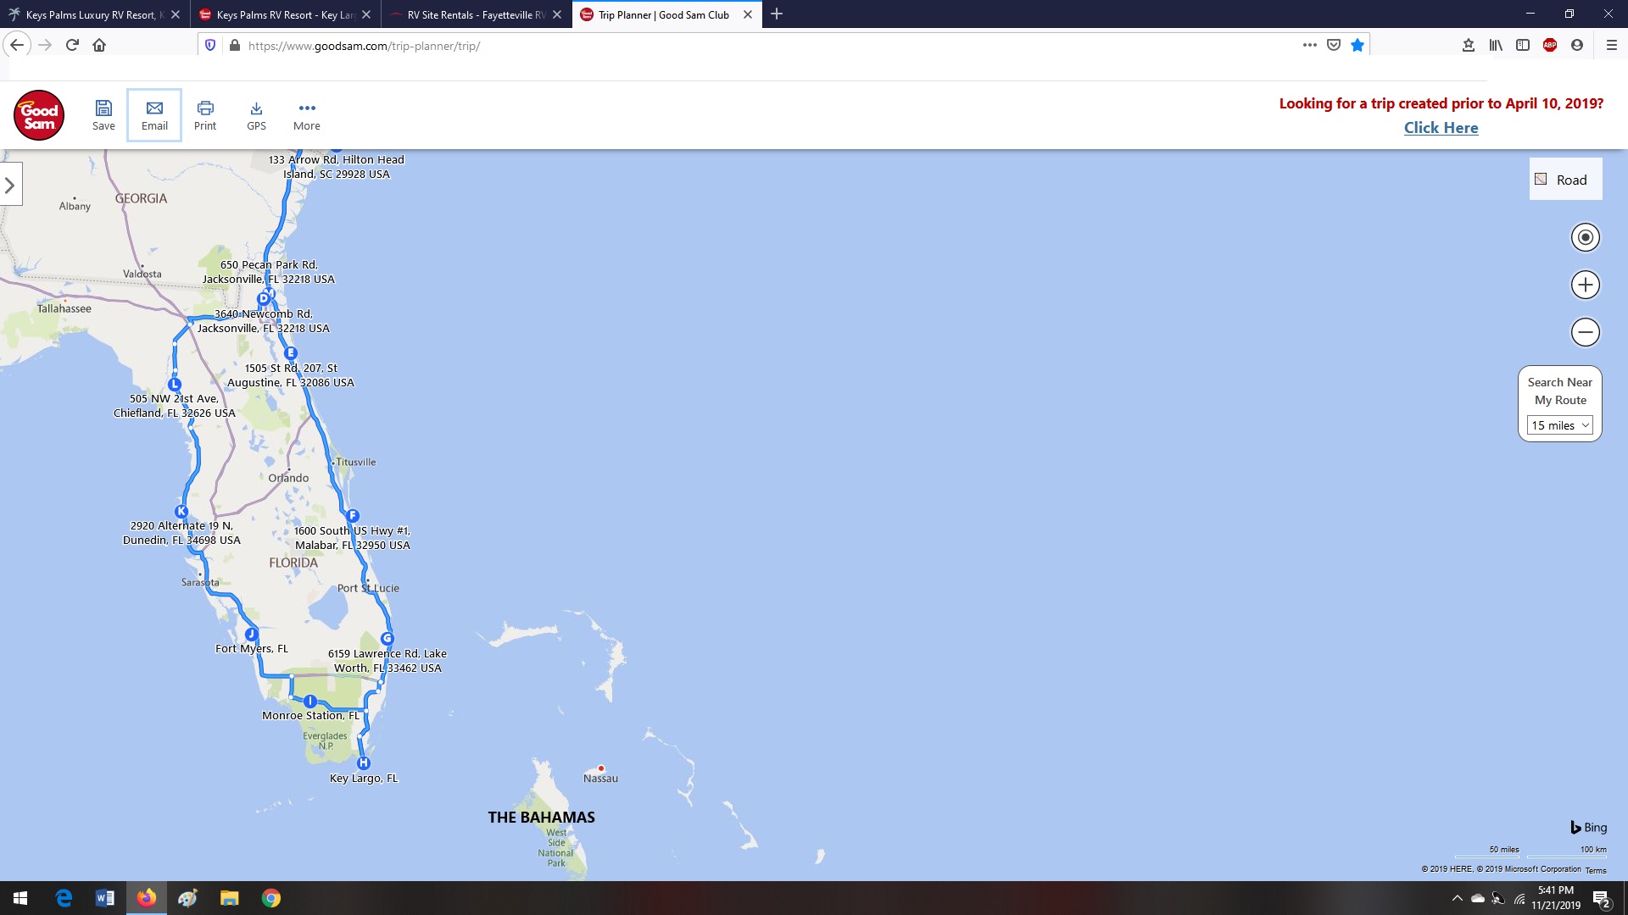Open the 15 miles search radius dropdown
The width and height of the screenshot is (1628, 915).
coord(1560,425)
